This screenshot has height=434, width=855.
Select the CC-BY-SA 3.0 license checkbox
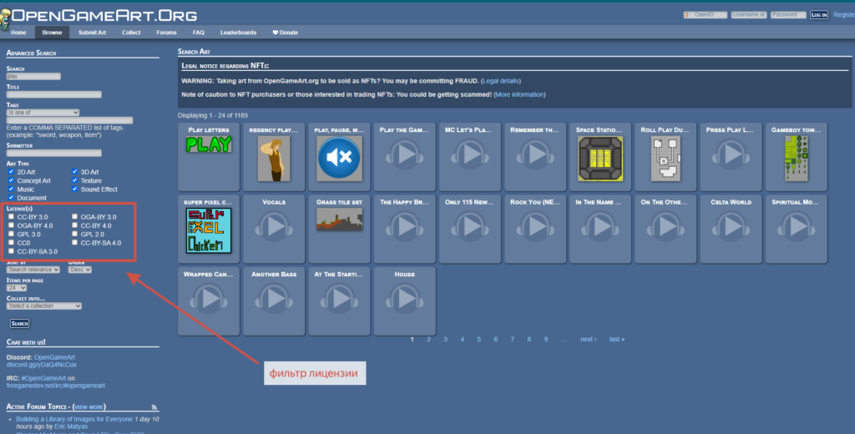[x=11, y=251]
